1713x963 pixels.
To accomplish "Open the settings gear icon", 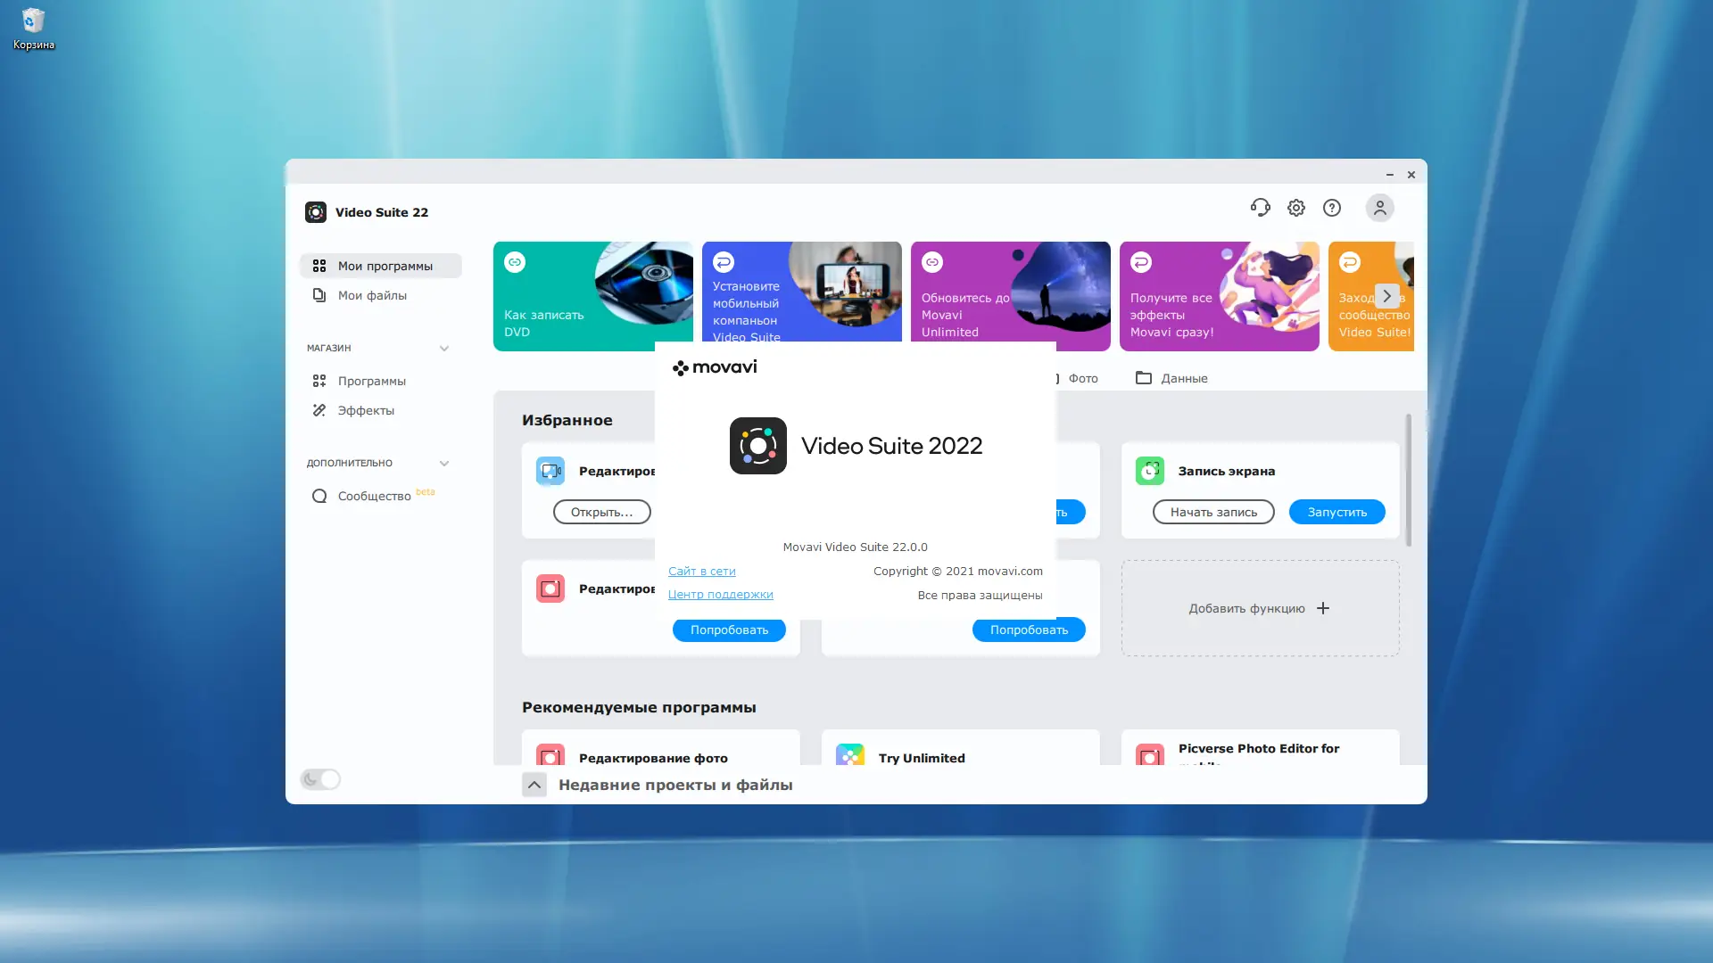I will [1296, 208].
